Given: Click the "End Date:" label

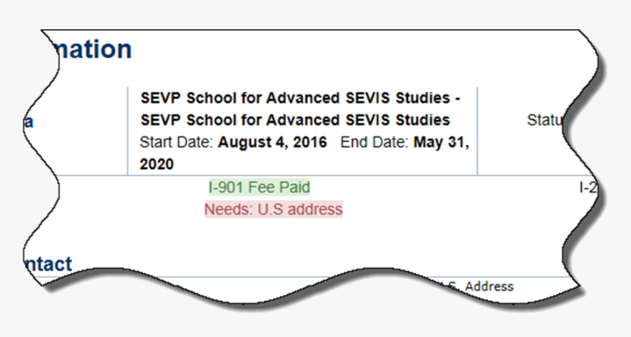Looking at the screenshot, I should 373,142.
